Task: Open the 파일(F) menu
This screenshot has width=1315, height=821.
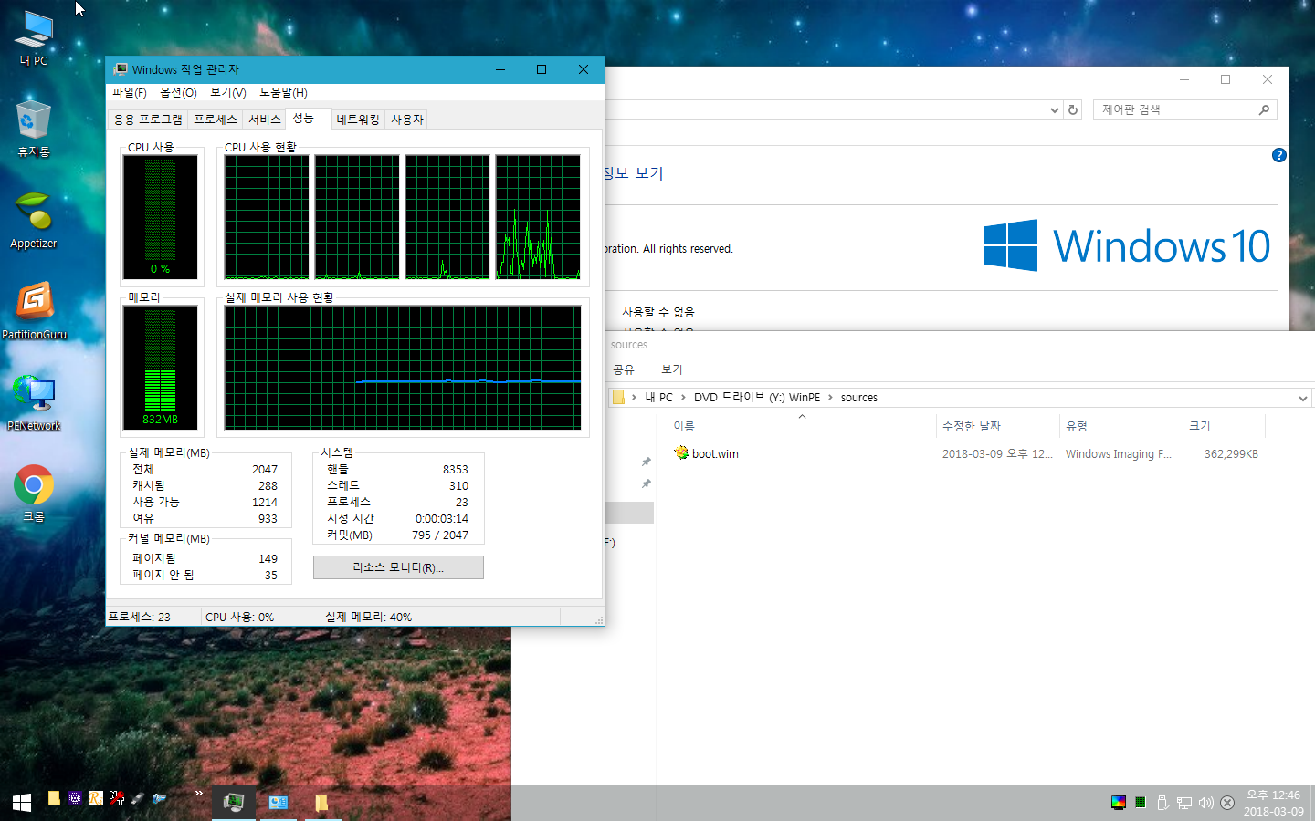Action: (129, 92)
